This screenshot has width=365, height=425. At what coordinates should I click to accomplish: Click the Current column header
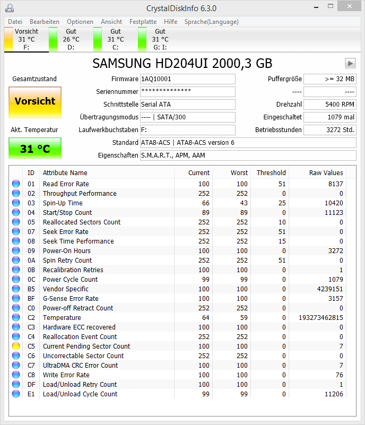(193, 172)
